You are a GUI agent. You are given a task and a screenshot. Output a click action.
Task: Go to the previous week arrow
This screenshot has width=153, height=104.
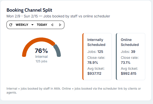click(x=52, y=25)
